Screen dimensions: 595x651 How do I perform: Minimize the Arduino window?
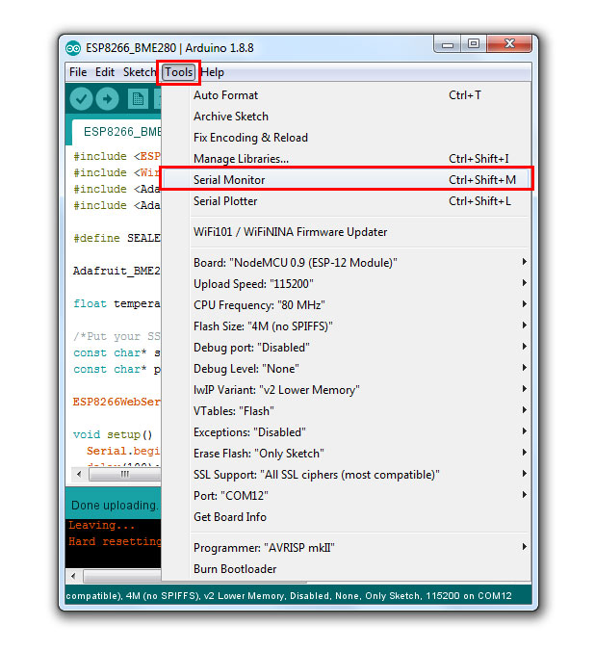[447, 44]
